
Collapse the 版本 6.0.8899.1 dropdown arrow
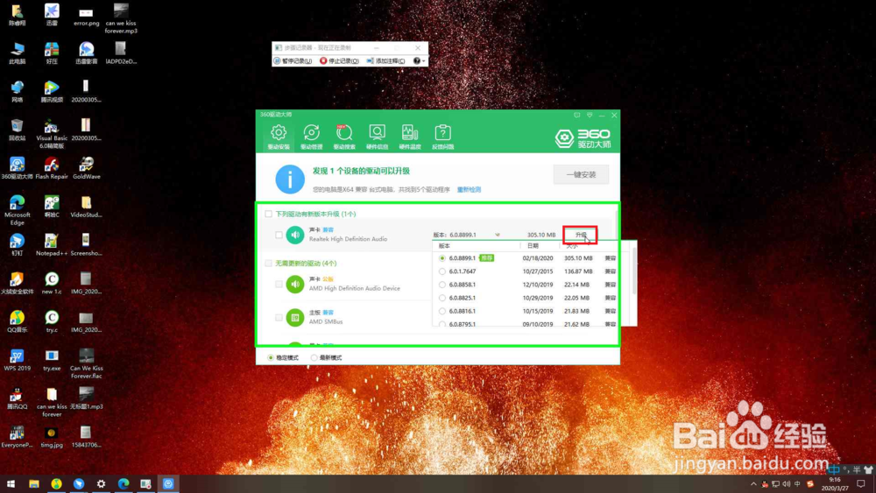click(x=498, y=235)
